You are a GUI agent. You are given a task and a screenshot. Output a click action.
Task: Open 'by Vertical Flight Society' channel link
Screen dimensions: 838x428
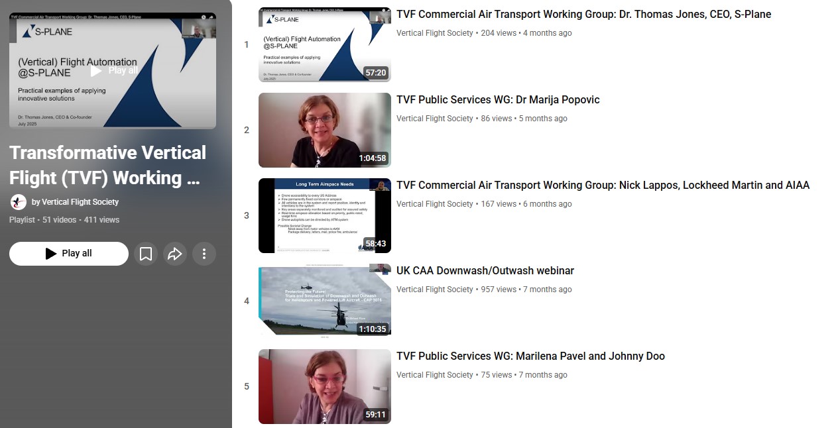tap(75, 202)
